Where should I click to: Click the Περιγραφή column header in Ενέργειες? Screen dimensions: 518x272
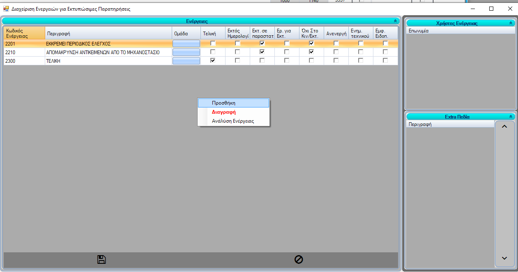[108, 33]
